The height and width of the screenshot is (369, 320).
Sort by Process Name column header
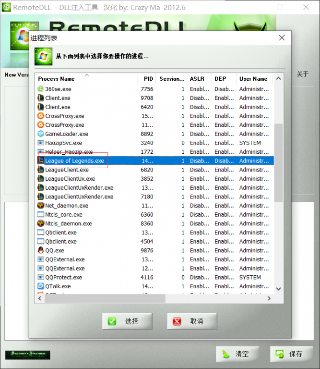86,79
